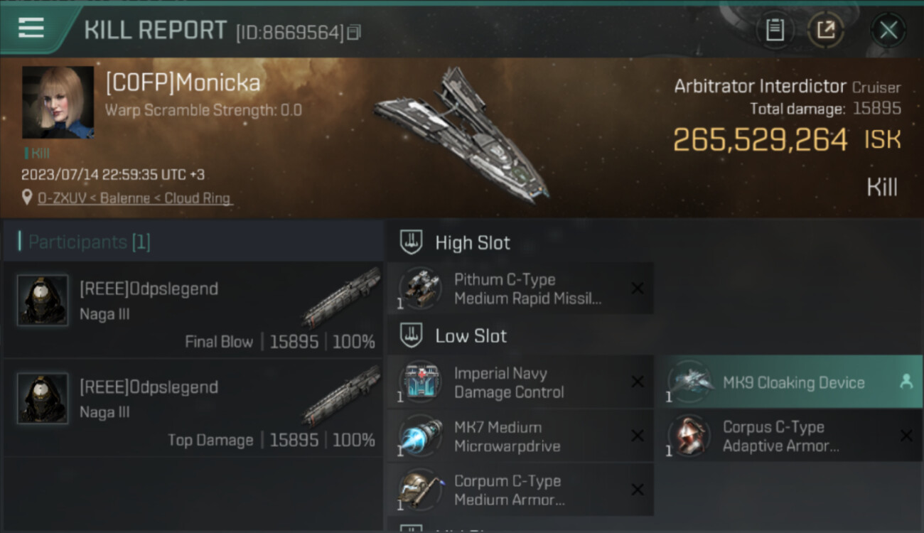The image size is (924, 533).
Task: Copy the kill report ID icon
Action: tap(354, 32)
